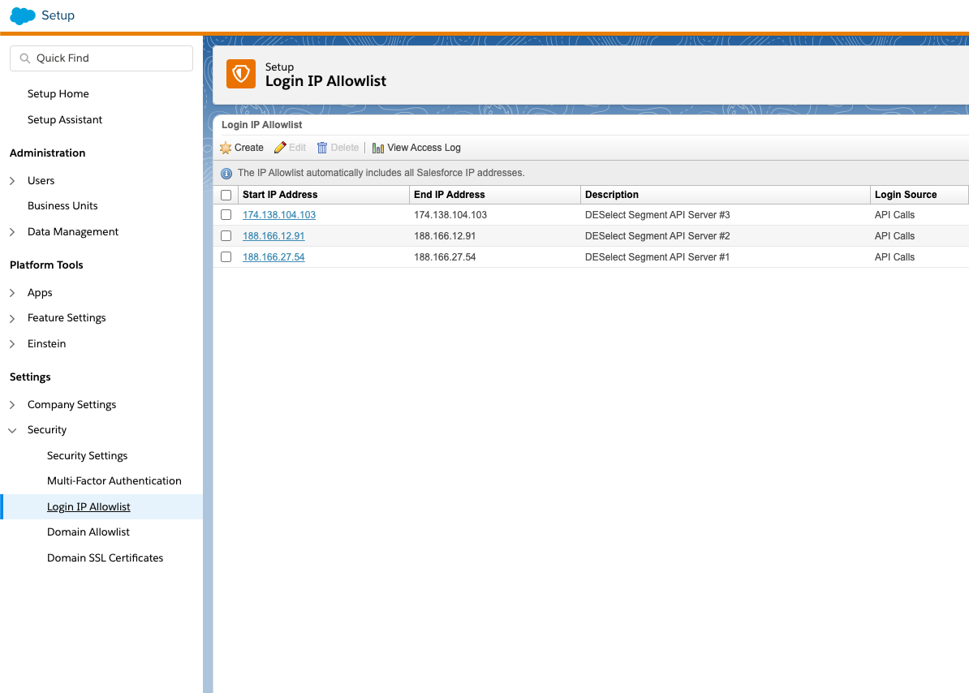This screenshot has width=969, height=693.
Task: Click the Security sidebar item
Action: pyautogui.click(x=47, y=431)
